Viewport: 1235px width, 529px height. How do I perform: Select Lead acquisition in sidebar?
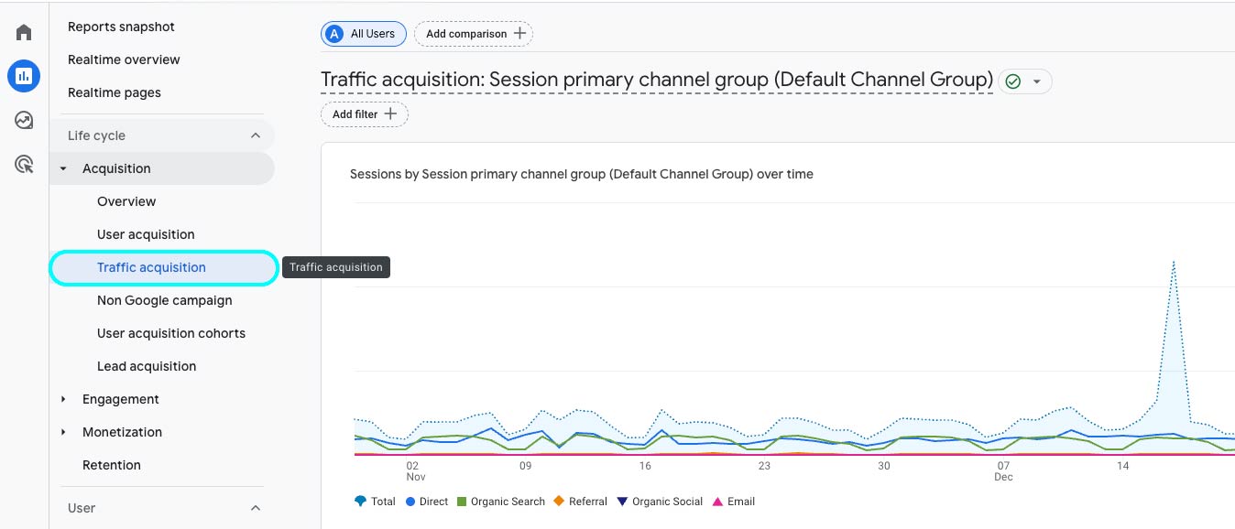point(147,366)
